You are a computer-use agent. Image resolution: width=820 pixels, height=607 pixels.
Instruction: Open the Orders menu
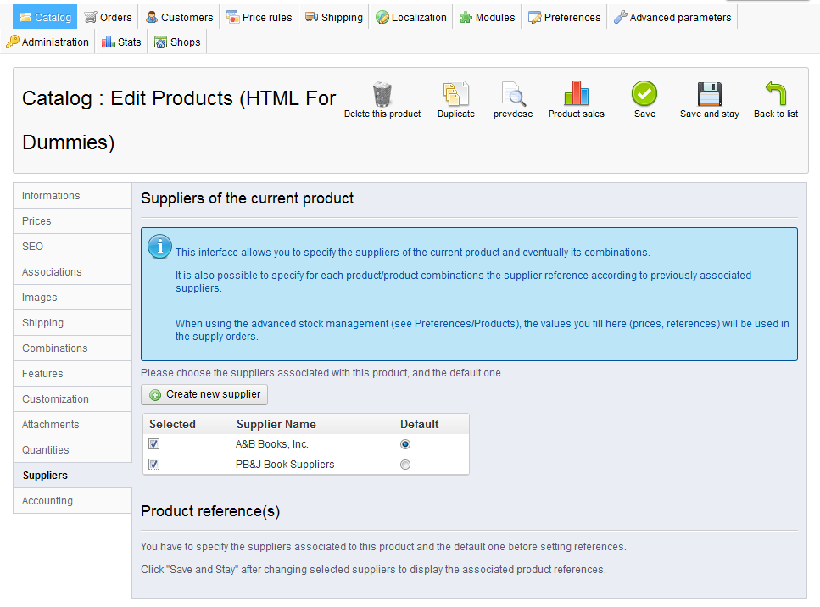pos(108,17)
